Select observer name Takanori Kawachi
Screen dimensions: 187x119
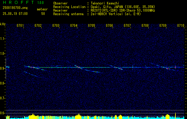coord(105,3)
